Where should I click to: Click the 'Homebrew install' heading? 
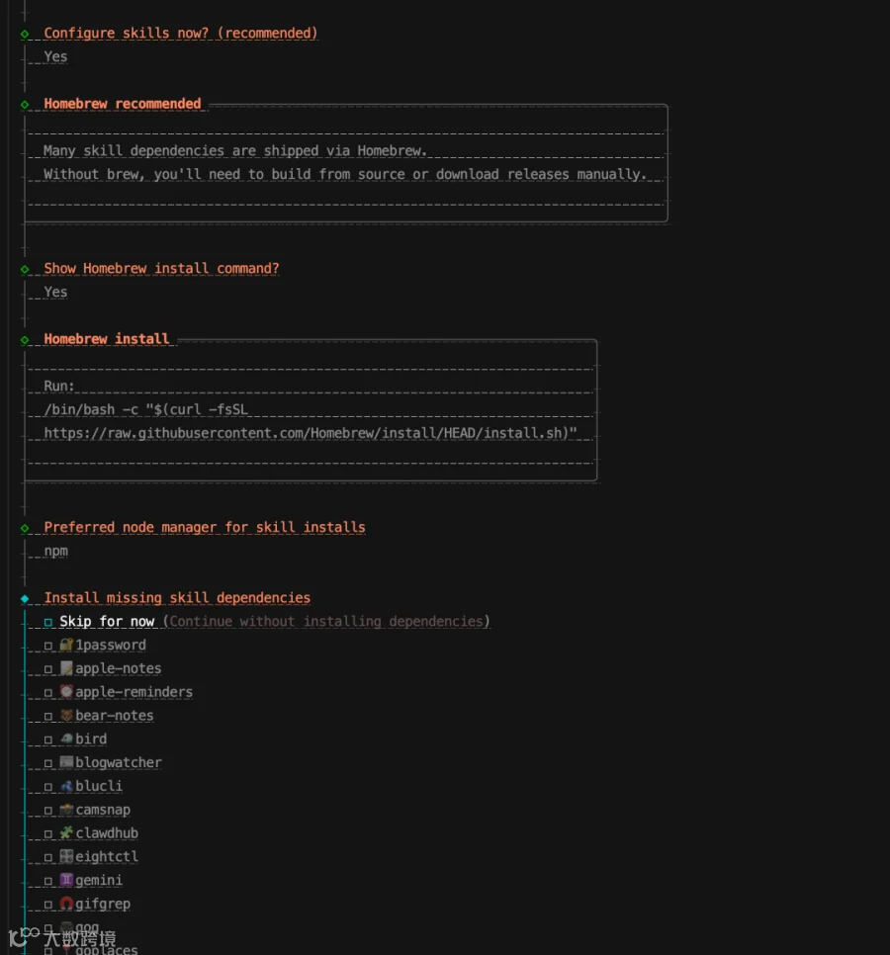(x=107, y=339)
